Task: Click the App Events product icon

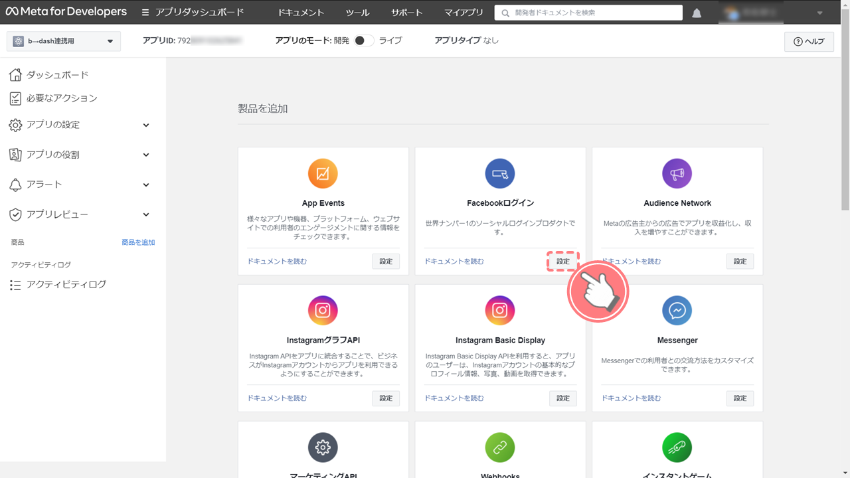Action: (x=323, y=174)
